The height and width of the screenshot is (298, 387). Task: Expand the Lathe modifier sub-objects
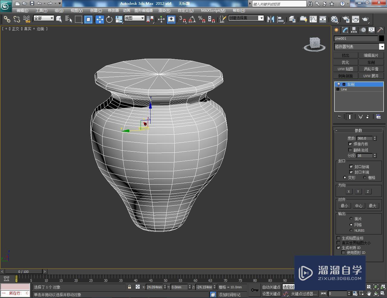tap(344, 84)
